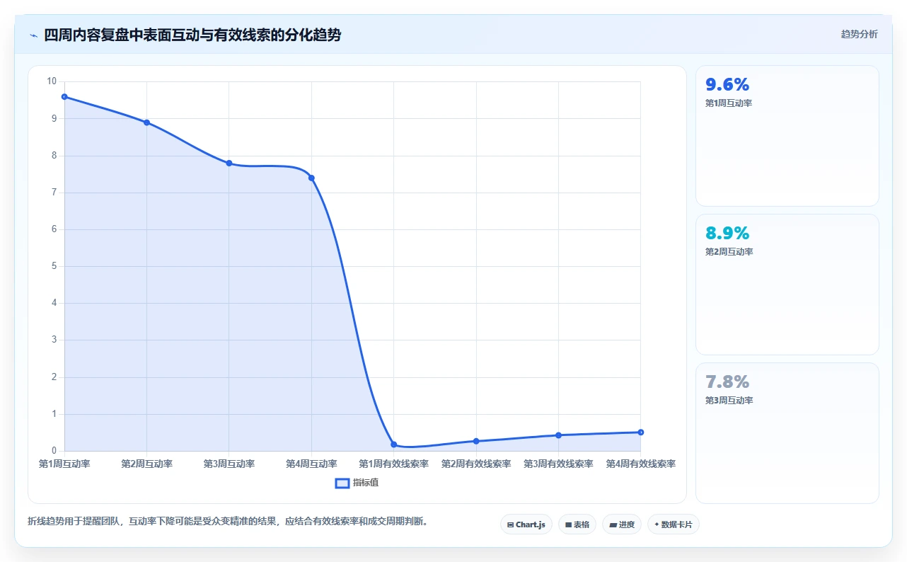The image size is (907, 562).
Task: Click the trend icon beside the title
Action: (x=33, y=35)
